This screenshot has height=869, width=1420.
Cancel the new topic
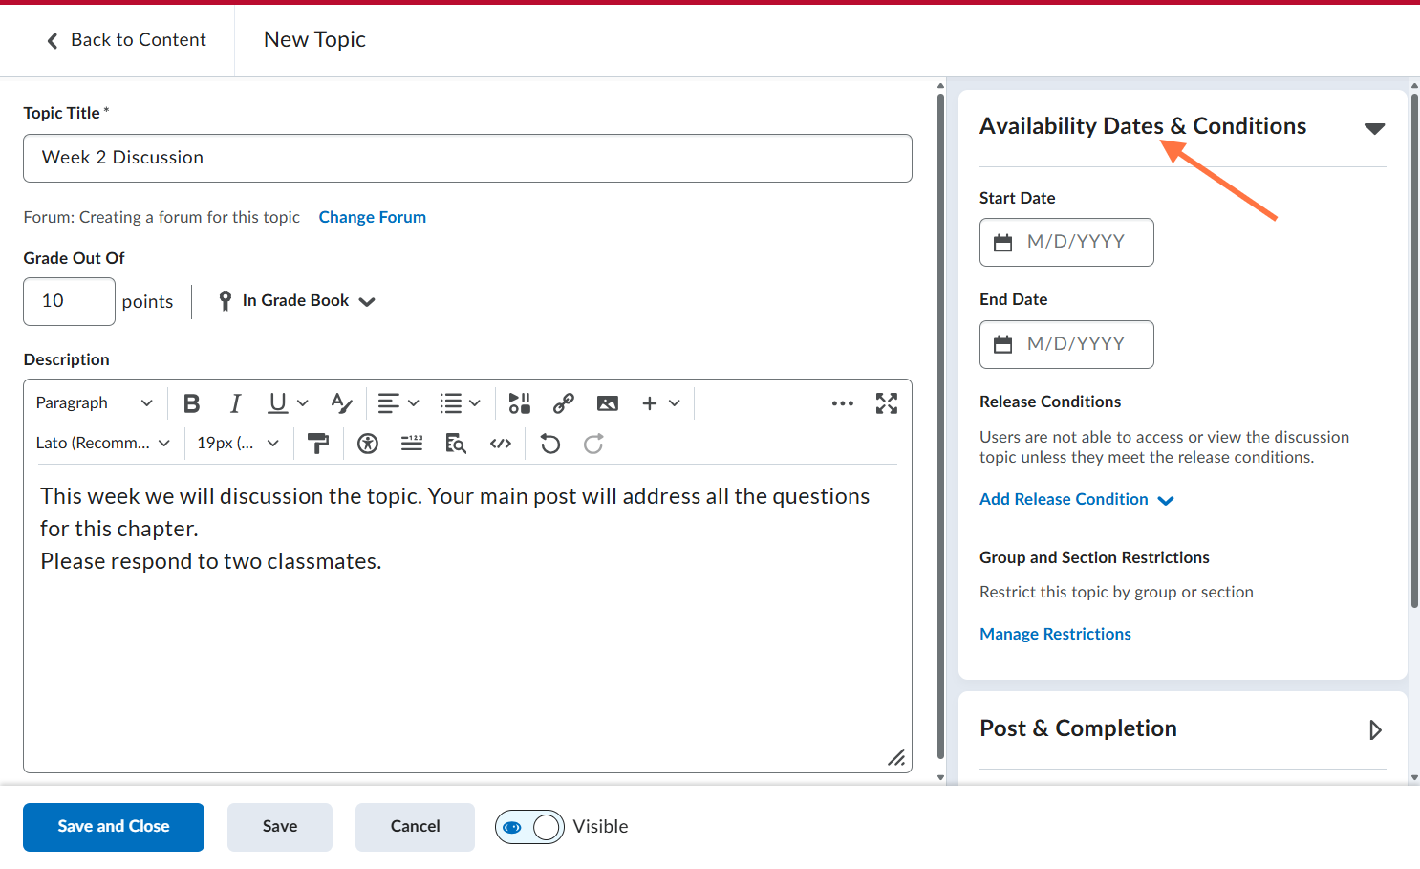click(x=415, y=827)
